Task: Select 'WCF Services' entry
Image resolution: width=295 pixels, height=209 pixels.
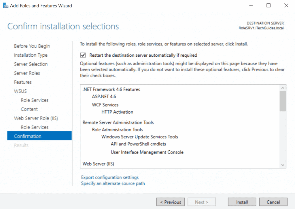Action: (x=105, y=105)
